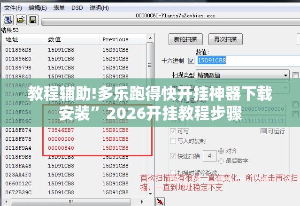Click the results vertical scrollbar thumb
This screenshot has width=300, height=206.
(x=150, y=64)
